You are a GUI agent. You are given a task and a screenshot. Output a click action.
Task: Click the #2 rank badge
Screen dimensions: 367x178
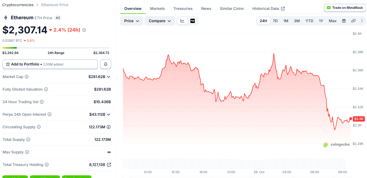click(x=58, y=18)
